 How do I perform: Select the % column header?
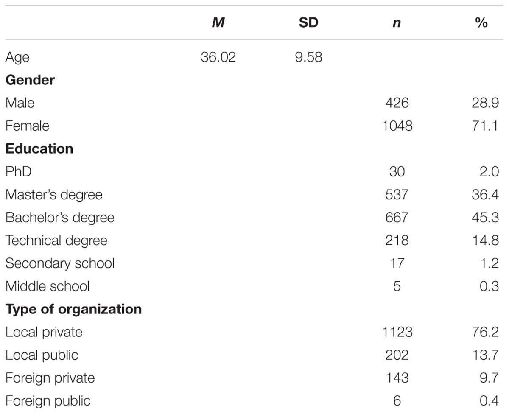481,23
